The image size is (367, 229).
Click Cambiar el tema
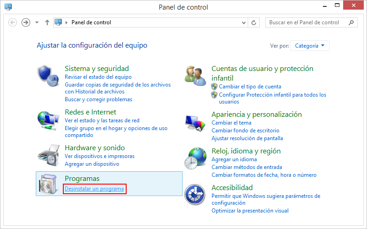[231, 123]
